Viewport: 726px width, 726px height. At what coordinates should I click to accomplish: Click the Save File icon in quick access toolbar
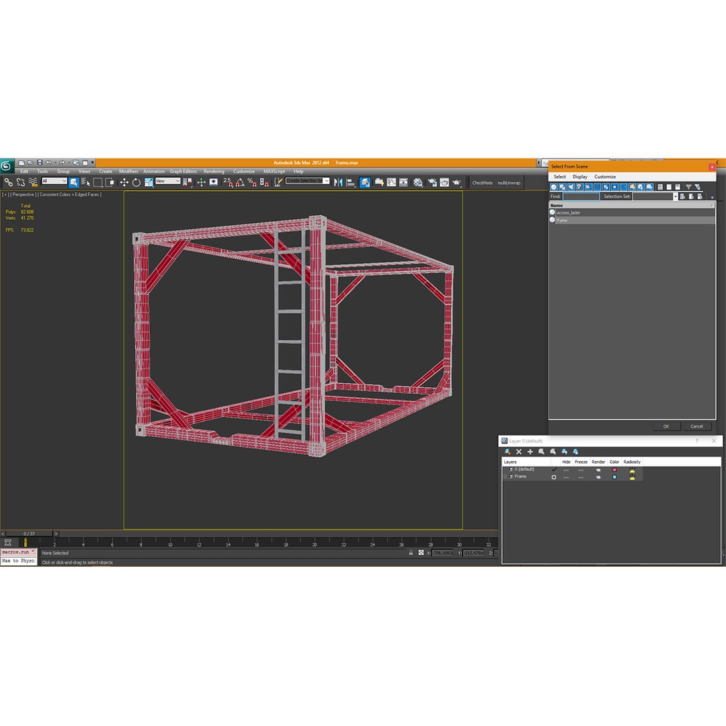click(40, 163)
